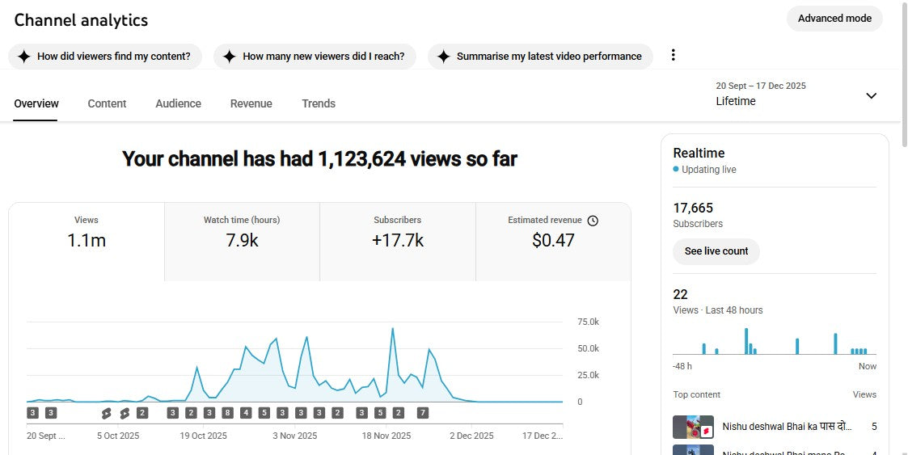
Task: Click the Shorts badge on top content thumbnail
Action: pyautogui.click(x=707, y=432)
